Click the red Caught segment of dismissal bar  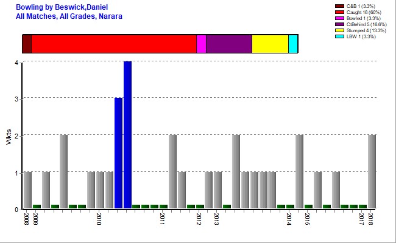[114, 44]
